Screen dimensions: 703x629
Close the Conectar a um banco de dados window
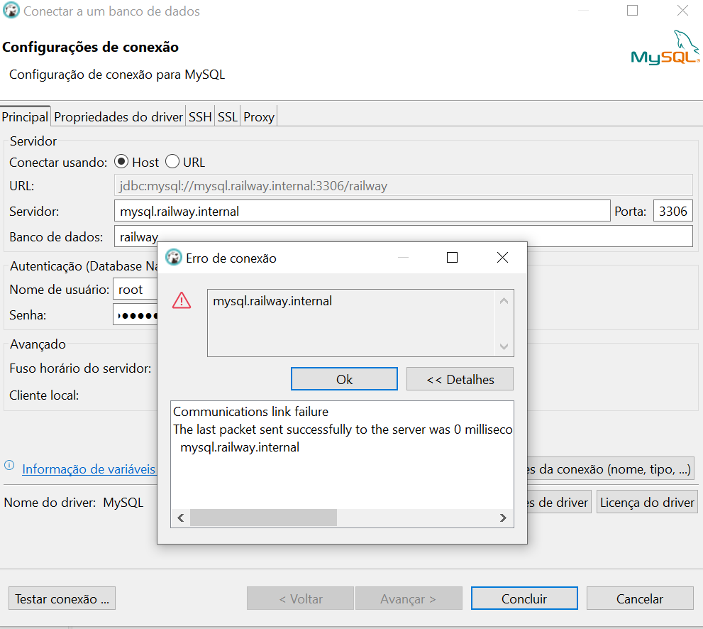pos(682,11)
